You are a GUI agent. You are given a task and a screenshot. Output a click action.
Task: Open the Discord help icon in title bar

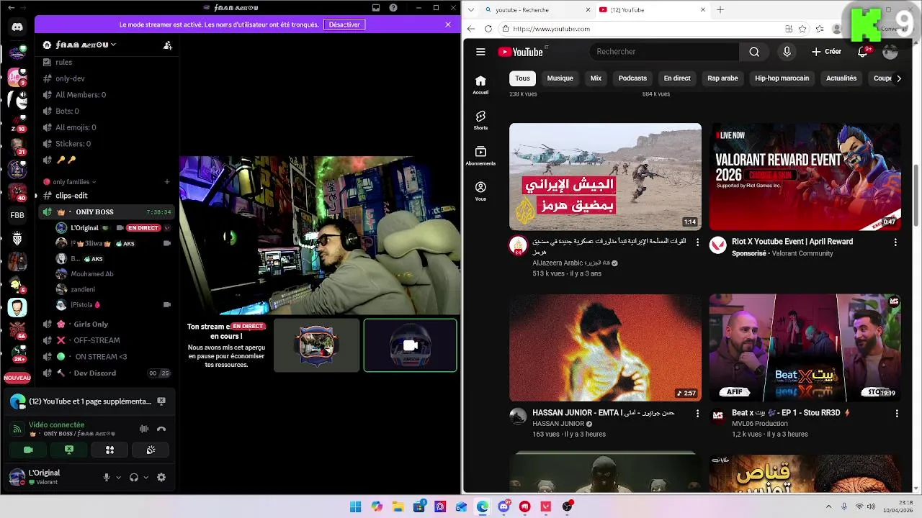(x=393, y=7)
